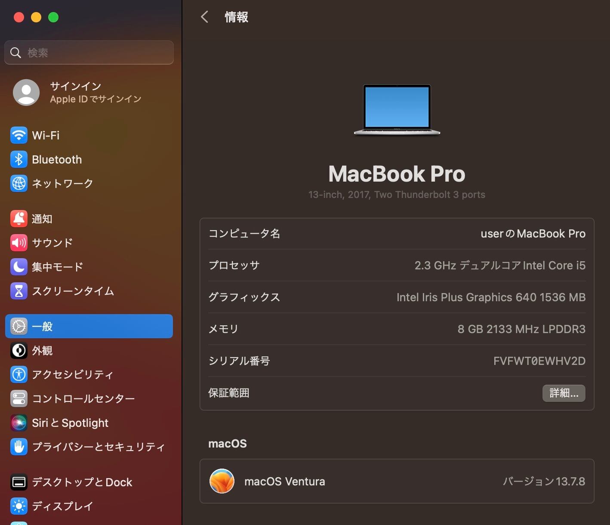Click memory value 8 GB 2133 MHz LPDDR3

521,329
